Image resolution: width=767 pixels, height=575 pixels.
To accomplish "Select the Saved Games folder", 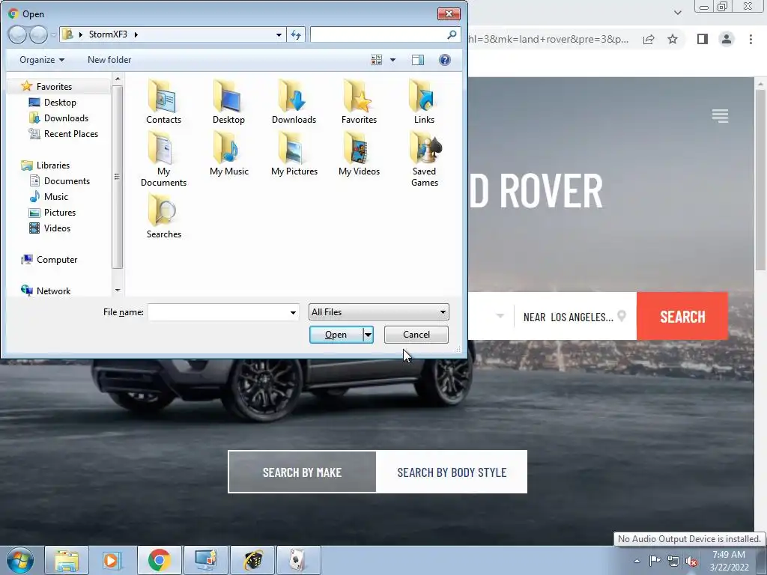I will click(424, 159).
